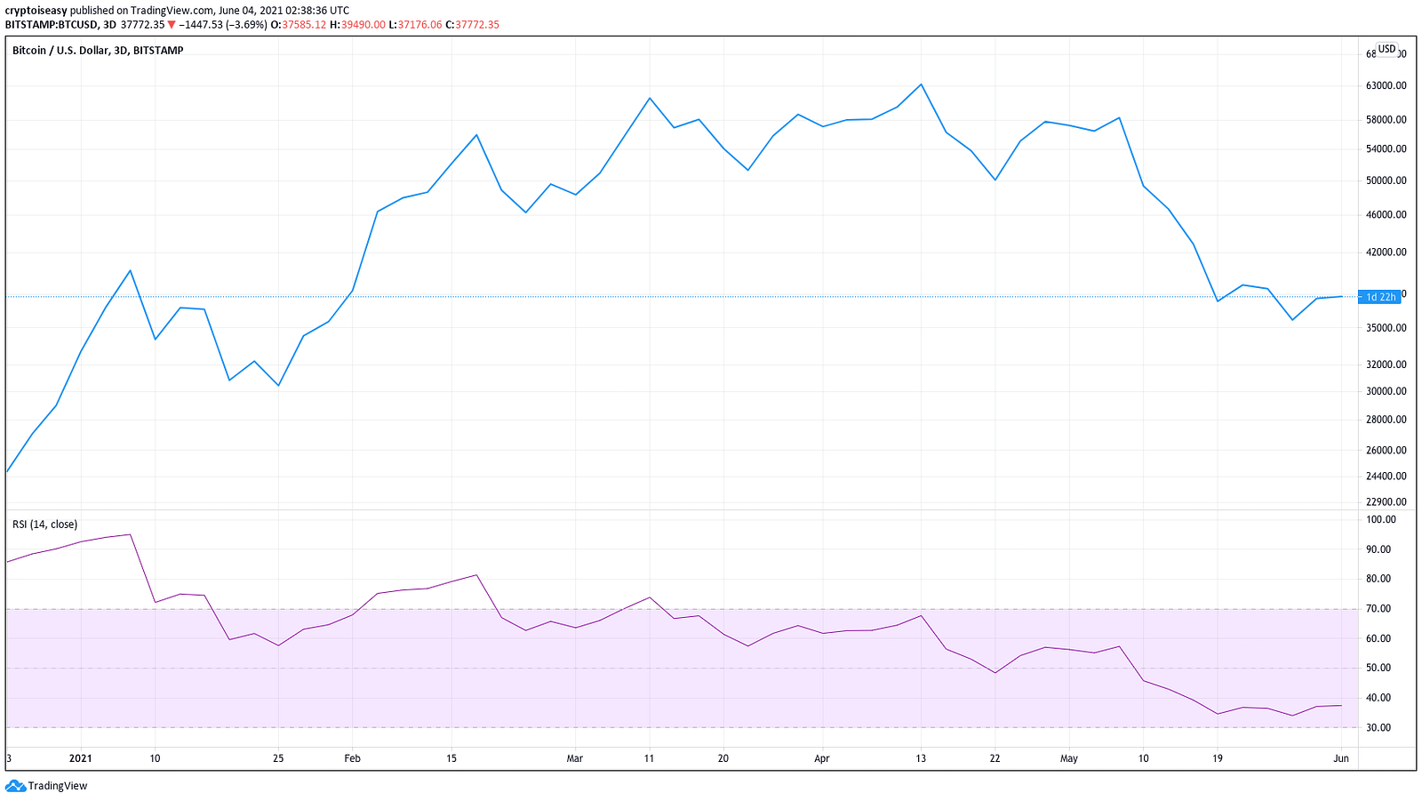Click the '63000.00' price axis label
This screenshot has height=801, width=1422.
[1386, 86]
